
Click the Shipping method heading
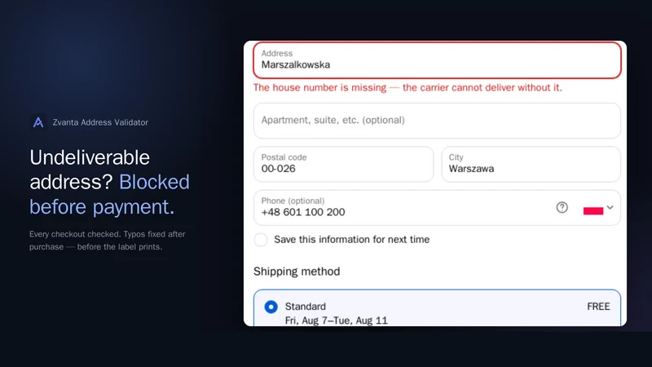297,272
